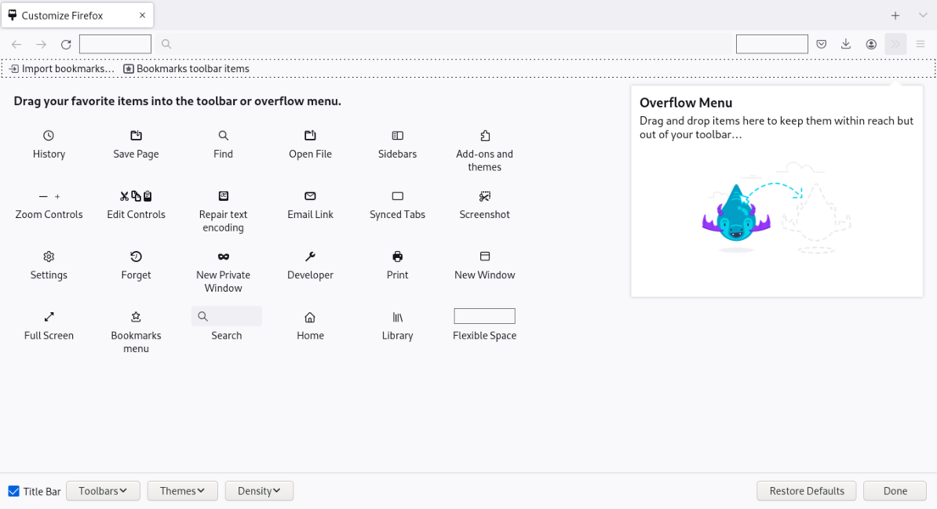Toggle the Title Bar checkbox
The image size is (937, 509).
(x=14, y=491)
